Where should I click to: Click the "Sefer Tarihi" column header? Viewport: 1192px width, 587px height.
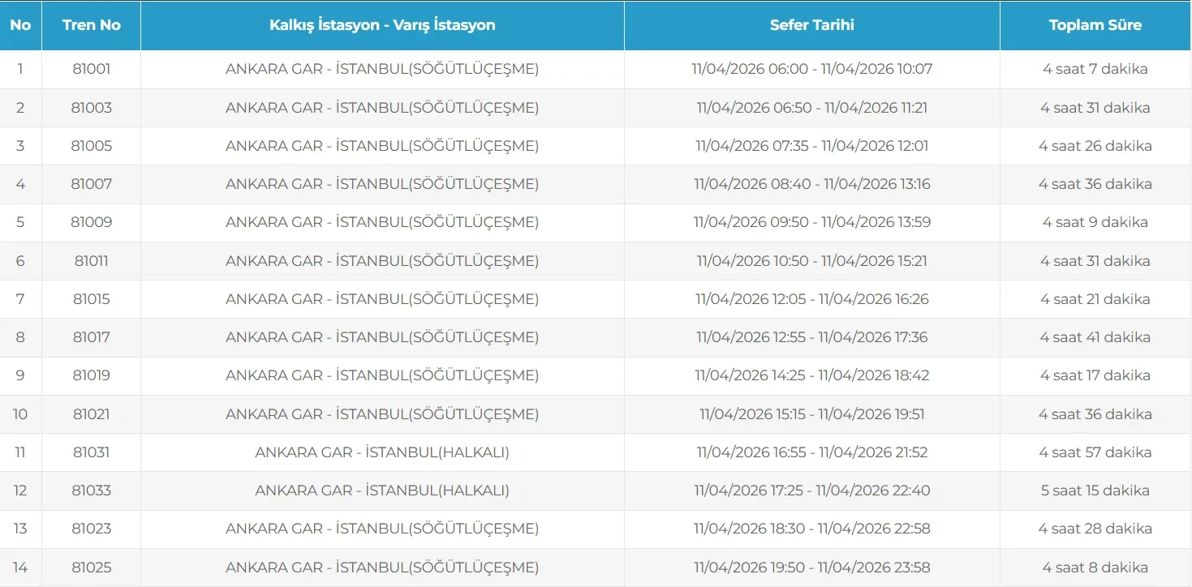pos(811,25)
